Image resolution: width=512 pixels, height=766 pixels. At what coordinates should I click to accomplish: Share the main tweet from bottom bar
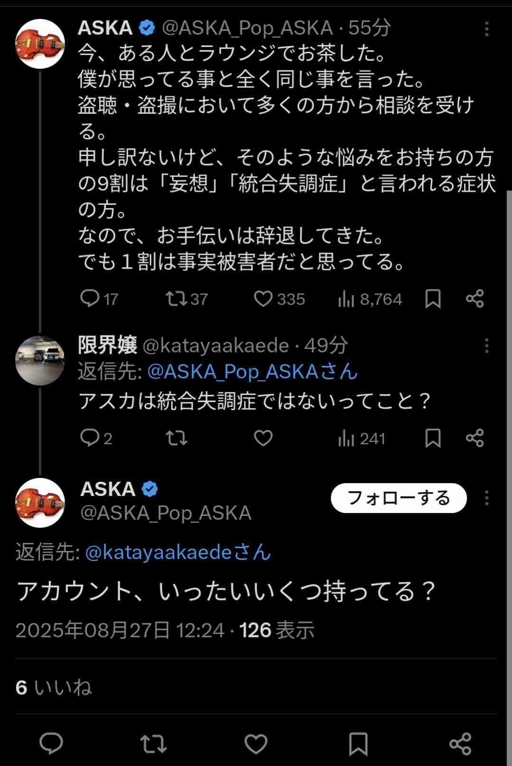(x=460, y=743)
